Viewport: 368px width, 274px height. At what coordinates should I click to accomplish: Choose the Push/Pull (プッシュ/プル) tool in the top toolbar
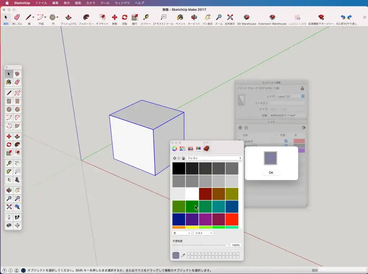pyautogui.click(x=68, y=19)
